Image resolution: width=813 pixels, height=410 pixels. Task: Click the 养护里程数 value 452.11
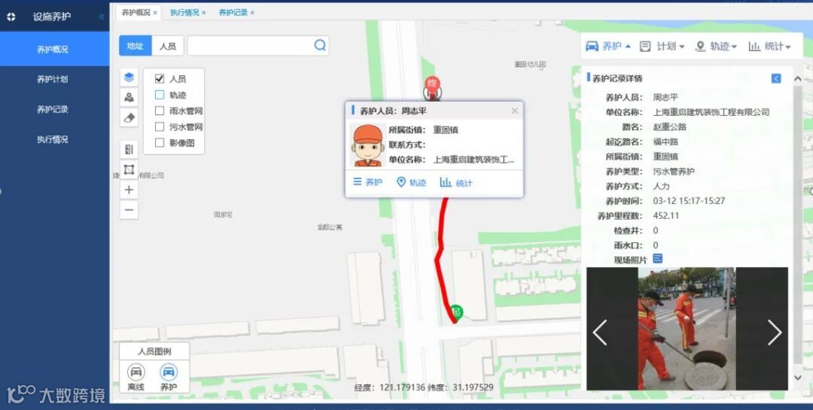(x=665, y=216)
